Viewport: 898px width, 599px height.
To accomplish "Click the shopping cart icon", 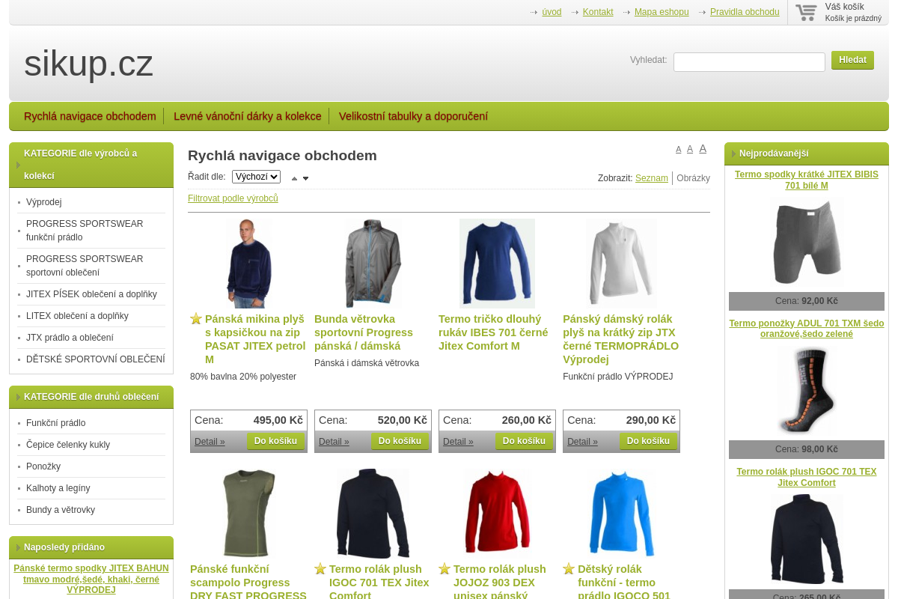I will coord(806,13).
